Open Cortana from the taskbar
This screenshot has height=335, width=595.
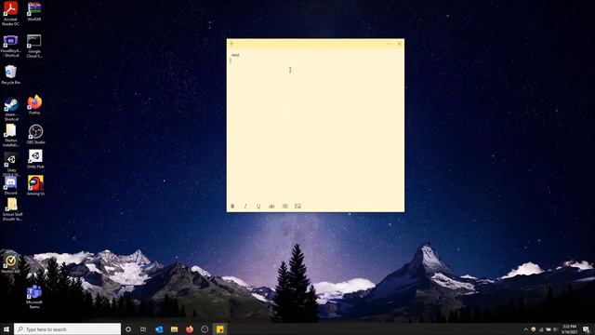(x=128, y=329)
